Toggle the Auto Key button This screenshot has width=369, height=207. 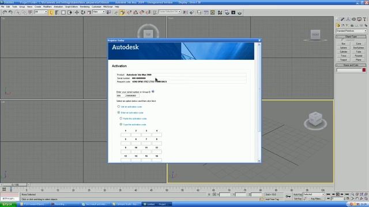point(298,194)
